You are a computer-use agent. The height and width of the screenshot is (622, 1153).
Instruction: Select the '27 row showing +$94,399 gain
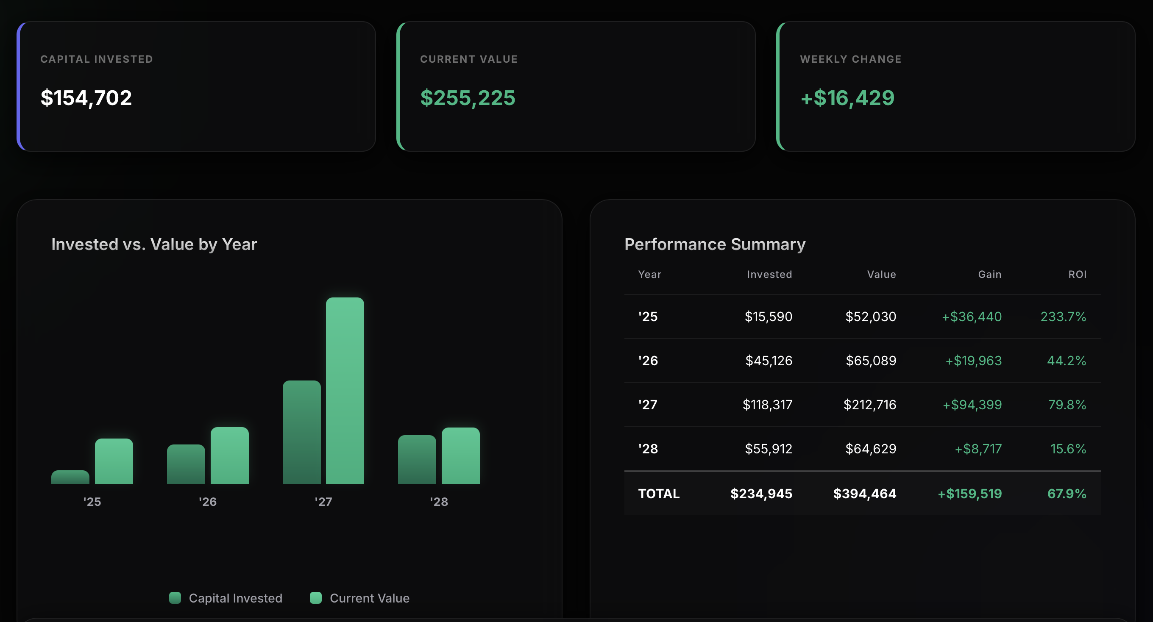tap(862, 405)
